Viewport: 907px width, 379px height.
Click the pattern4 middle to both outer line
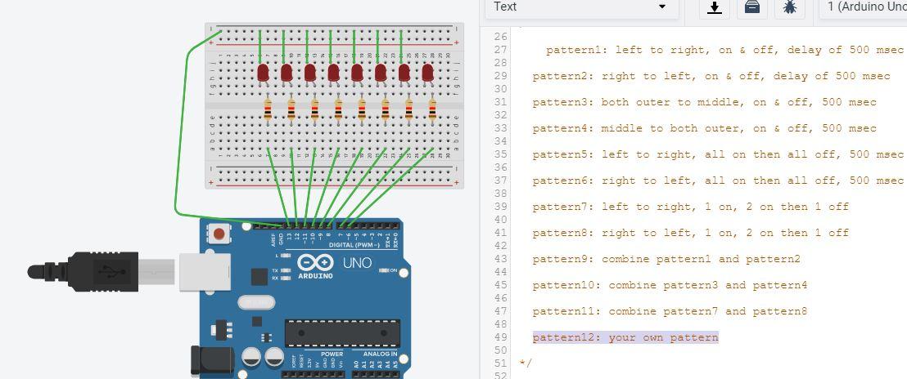705,128
